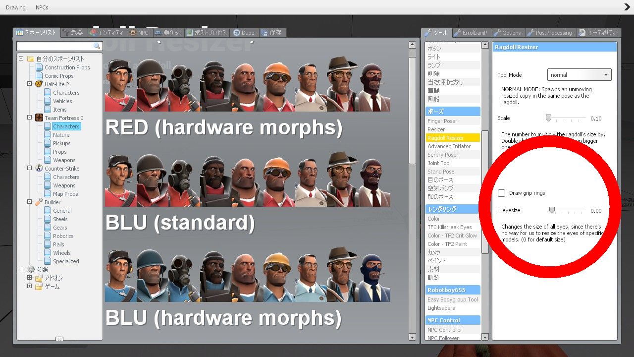Collapse the Team Fortress 2 tree branch

30,118
